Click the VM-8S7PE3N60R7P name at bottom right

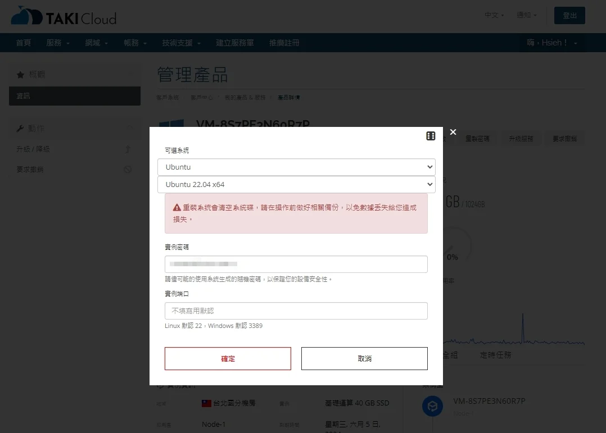(489, 401)
